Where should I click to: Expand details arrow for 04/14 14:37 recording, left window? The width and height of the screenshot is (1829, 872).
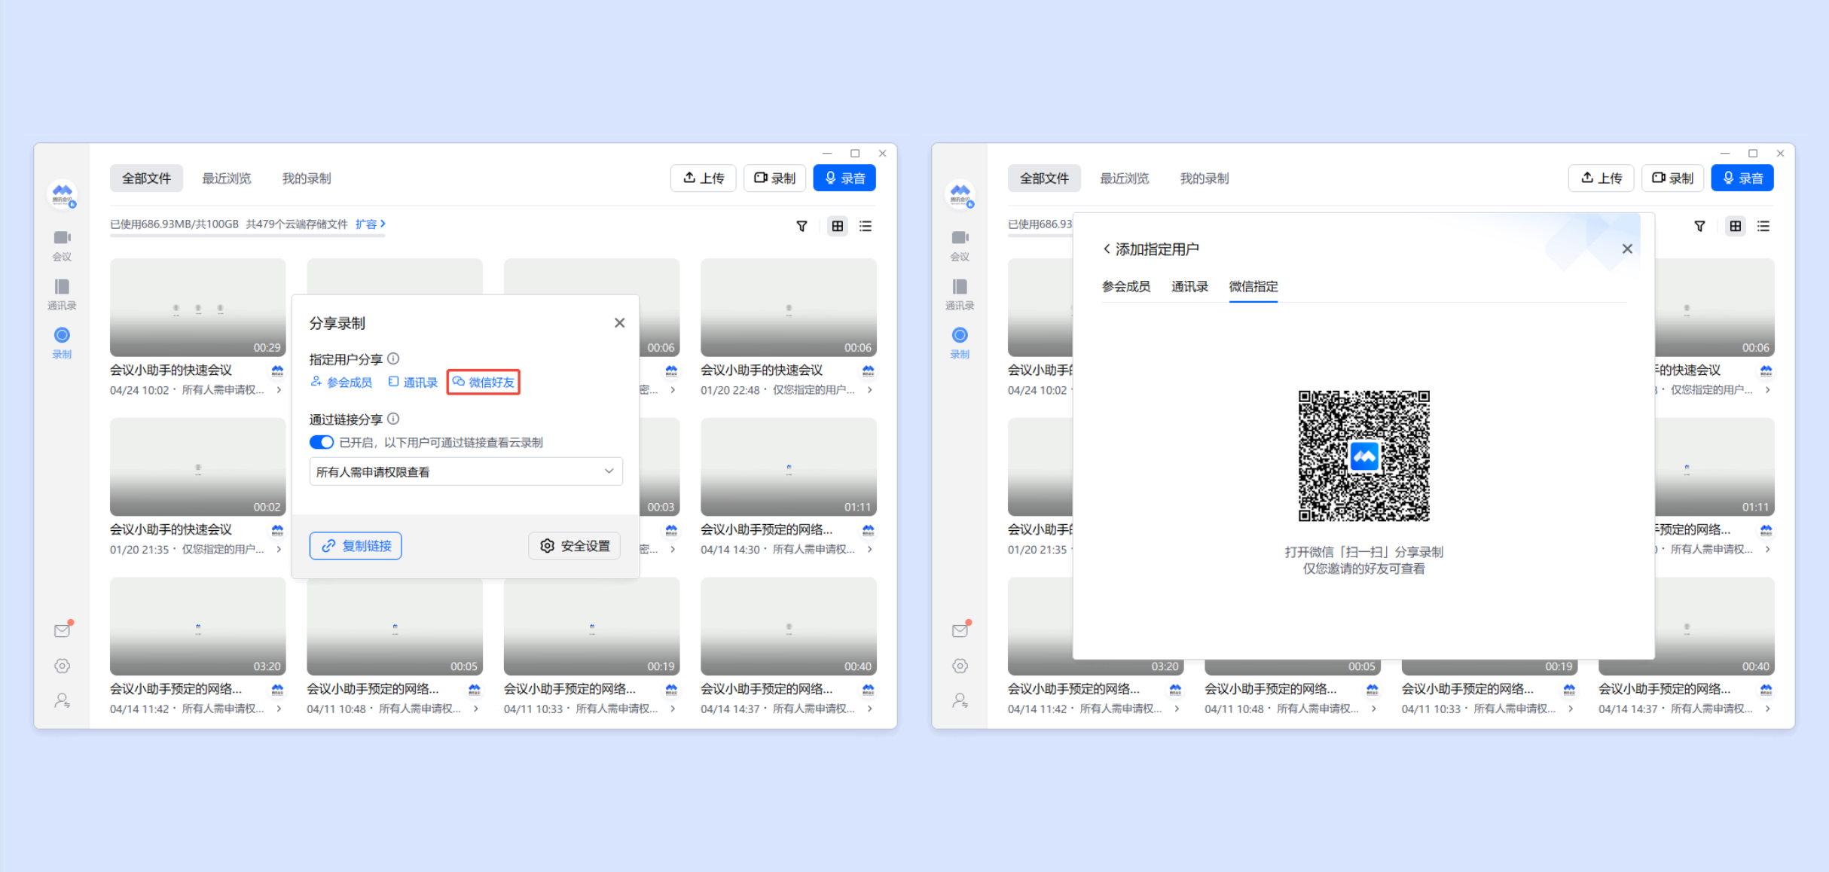(x=869, y=709)
